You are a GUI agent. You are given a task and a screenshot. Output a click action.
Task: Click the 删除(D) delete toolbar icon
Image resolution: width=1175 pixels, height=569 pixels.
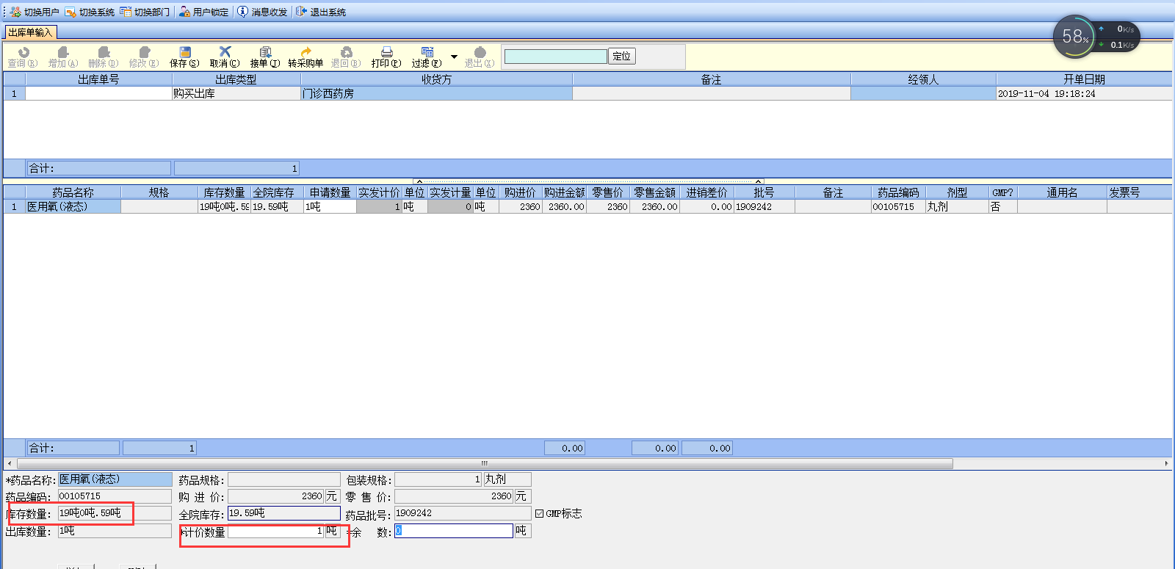pos(104,52)
